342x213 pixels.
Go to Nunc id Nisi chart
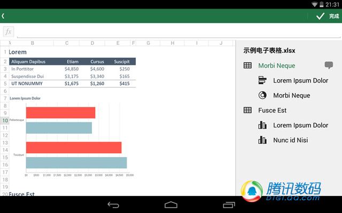point(291,140)
